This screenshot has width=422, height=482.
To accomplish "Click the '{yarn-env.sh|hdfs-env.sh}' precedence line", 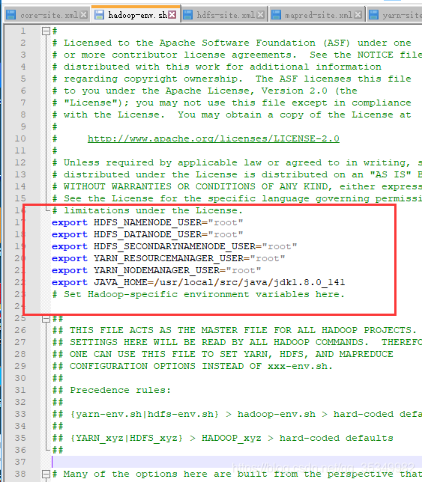I will pyautogui.click(x=237, y=414).
